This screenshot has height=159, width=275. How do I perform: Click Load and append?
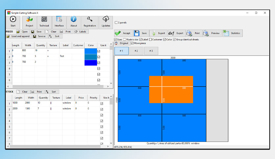[19, 36]
